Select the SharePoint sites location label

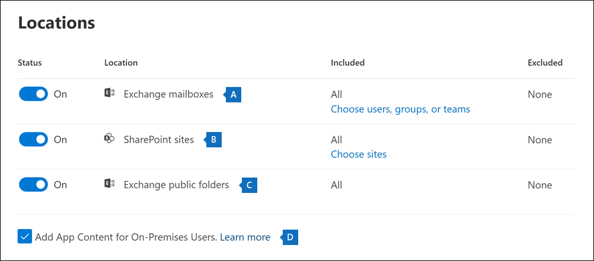(x=159, y=140)
